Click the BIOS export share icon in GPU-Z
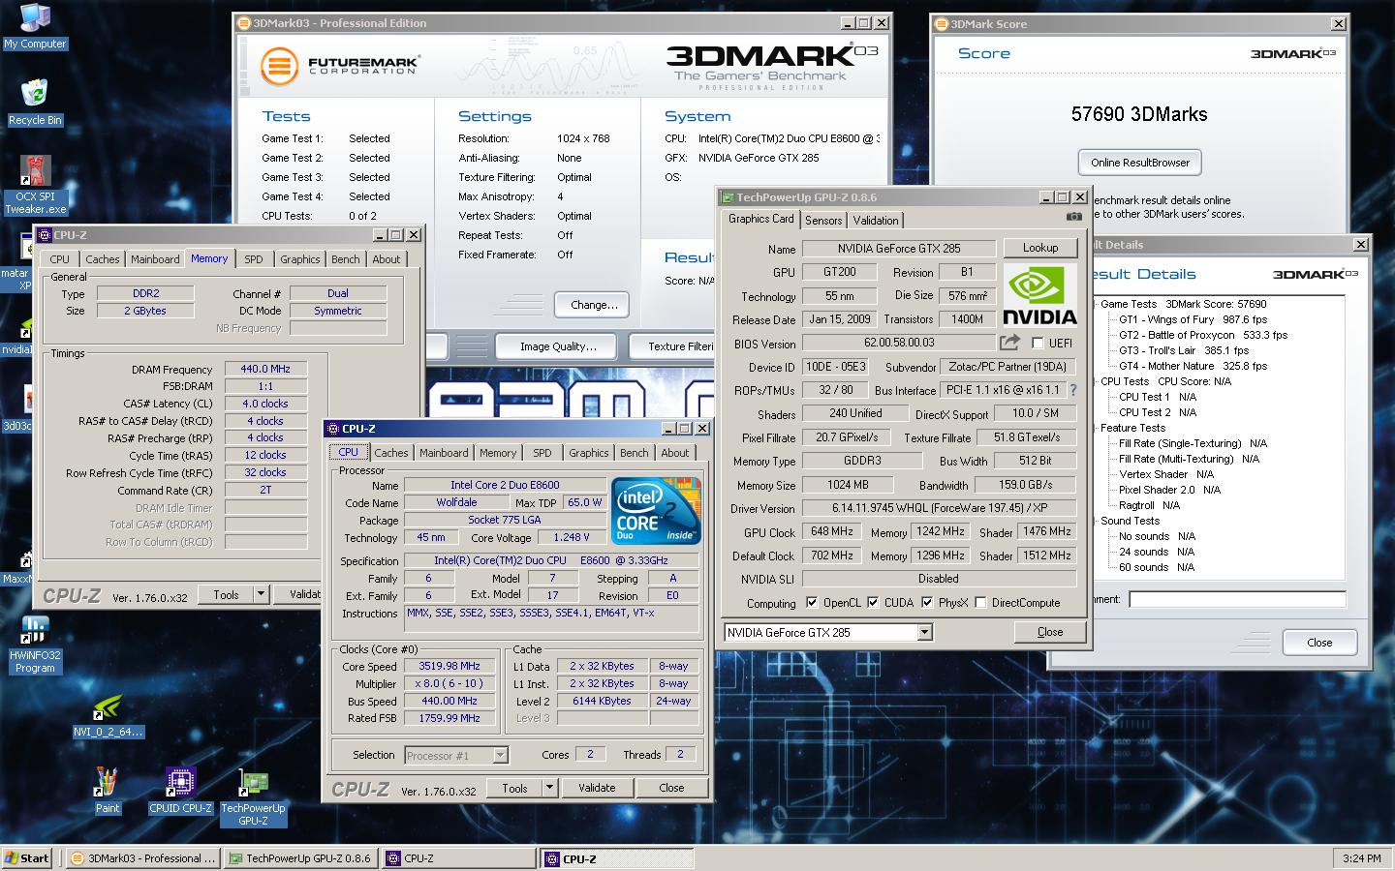1395x871 pixels. coord(1009,343)
